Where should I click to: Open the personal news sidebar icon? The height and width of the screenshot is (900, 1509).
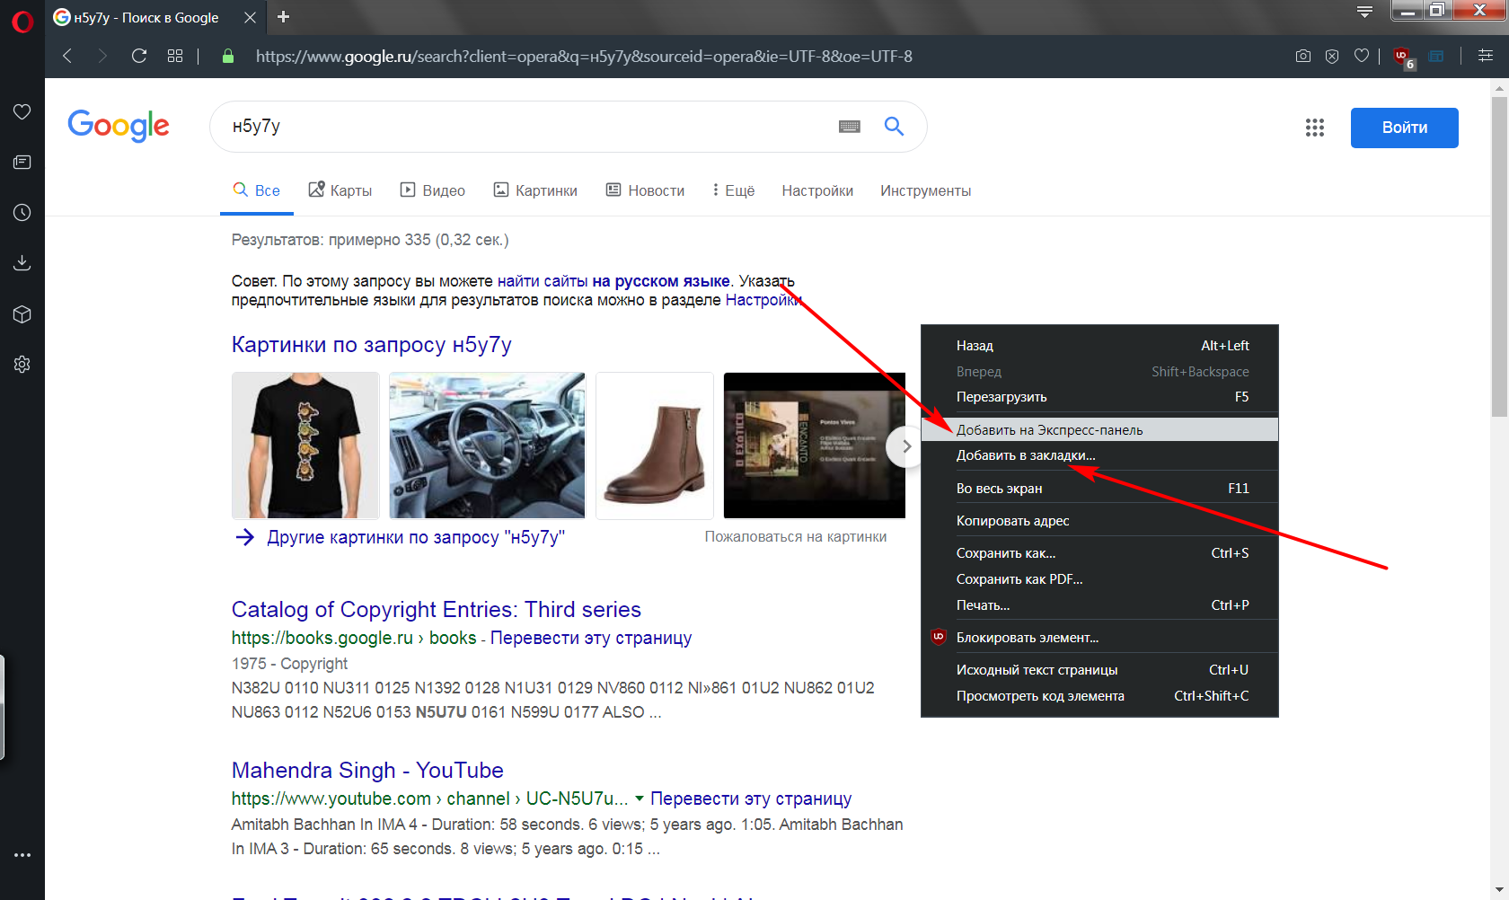click(22, 162)
